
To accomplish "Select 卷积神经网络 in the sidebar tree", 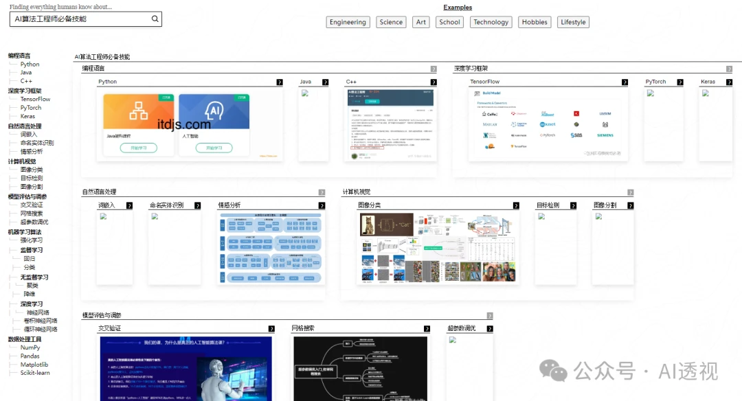I will 41,321.
